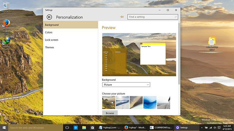Open the Themes category
This screenshot has width=234, height=131.
click(x=70, y=47)
